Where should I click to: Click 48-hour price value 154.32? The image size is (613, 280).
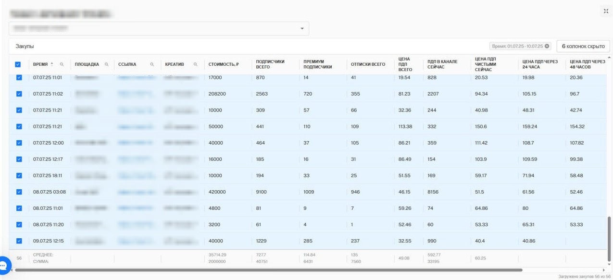(x=577, y=126)
